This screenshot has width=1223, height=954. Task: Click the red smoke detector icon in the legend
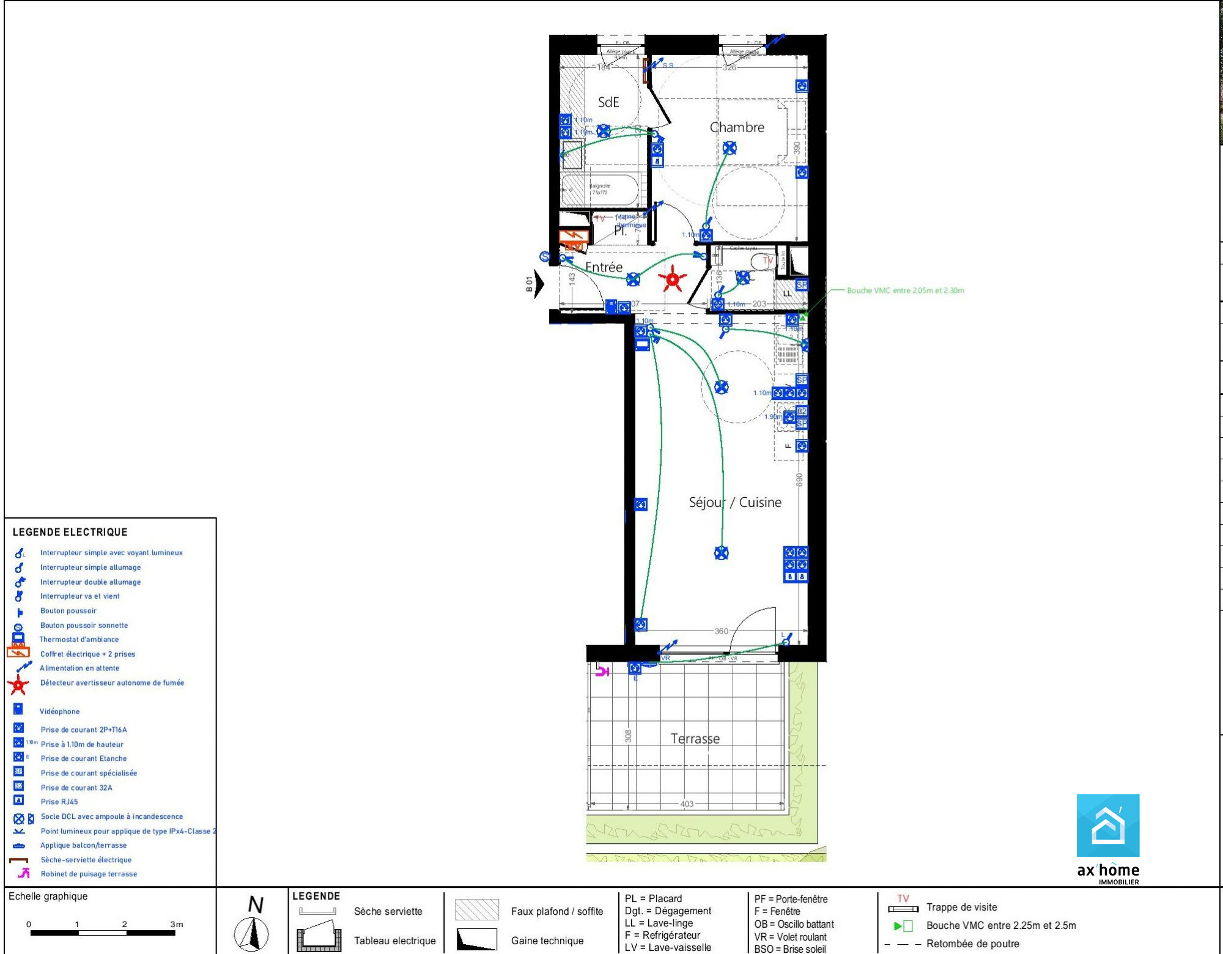coord(18,685)
